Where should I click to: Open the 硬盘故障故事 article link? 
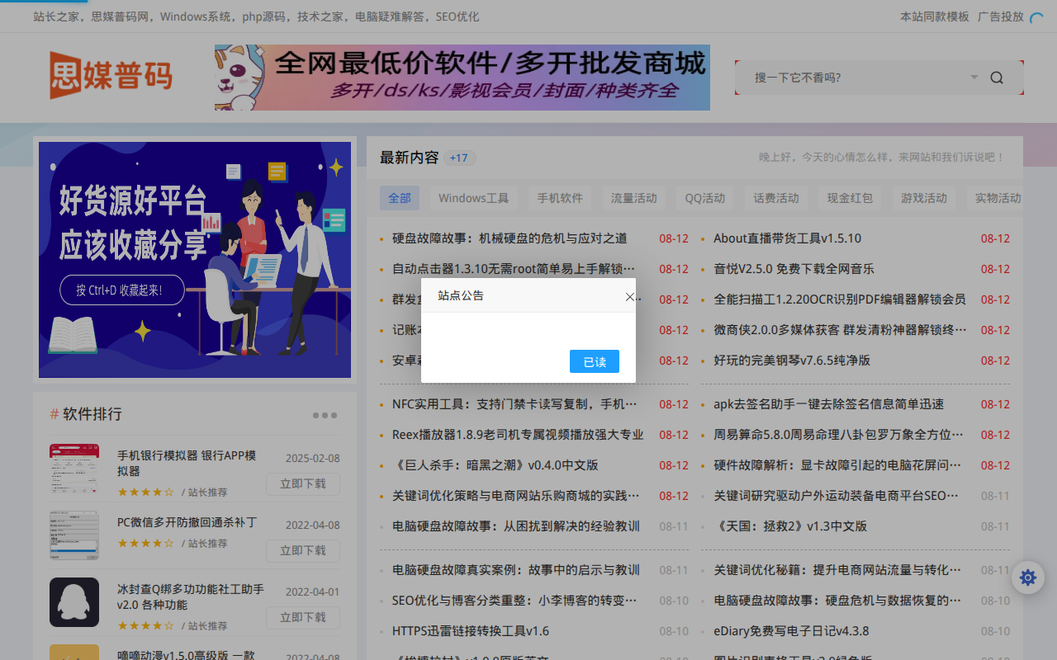point(510,238)
